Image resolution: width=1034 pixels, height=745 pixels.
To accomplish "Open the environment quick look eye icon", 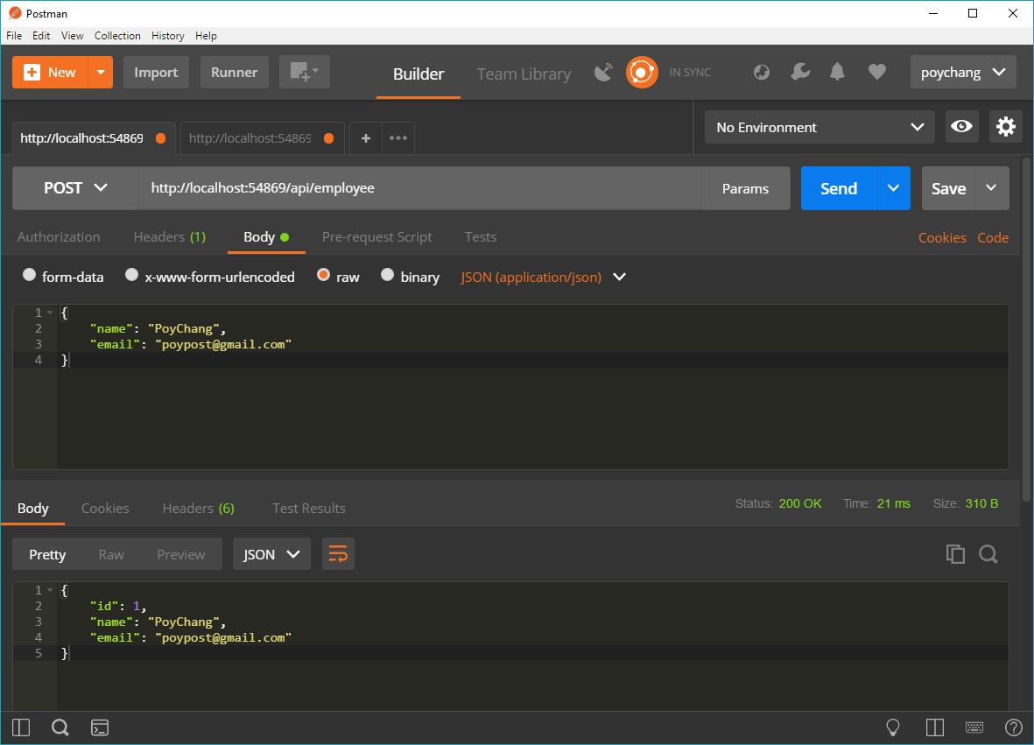I will click(961, 127).
